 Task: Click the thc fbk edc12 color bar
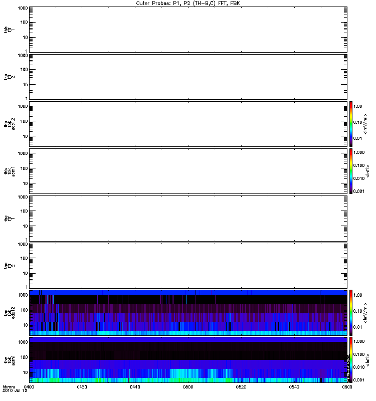[x=351, y=312]
